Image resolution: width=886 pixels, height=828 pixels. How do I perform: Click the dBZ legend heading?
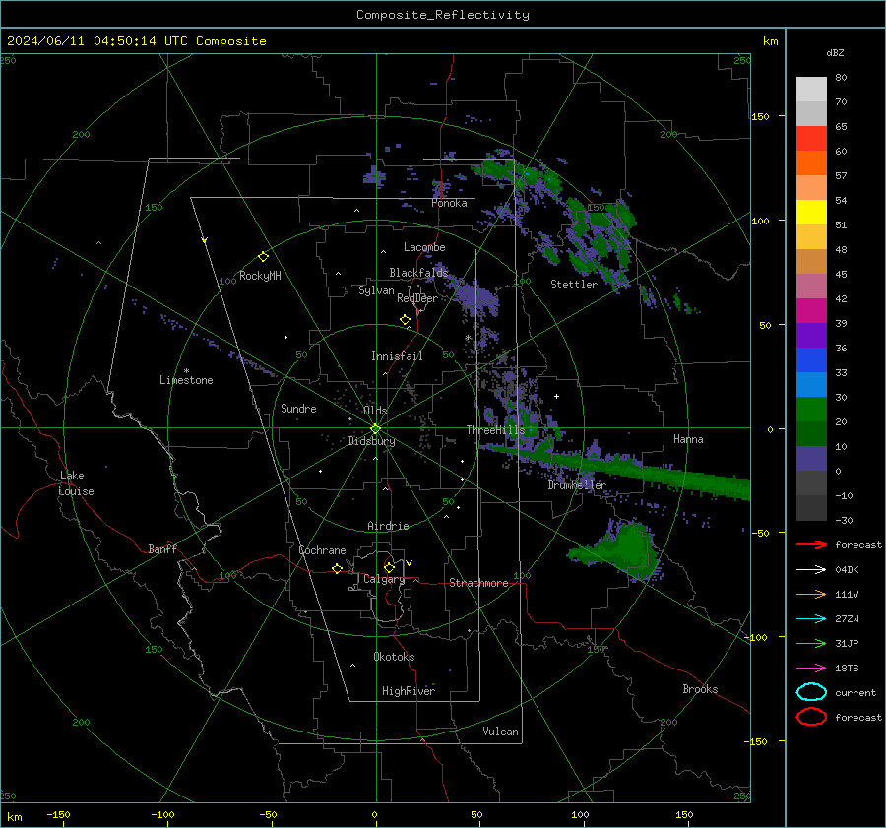pyautogui.click(x=835, y=53)
